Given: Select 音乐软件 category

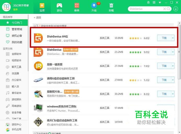Looking at the screenshot, I should coord(14,93).
